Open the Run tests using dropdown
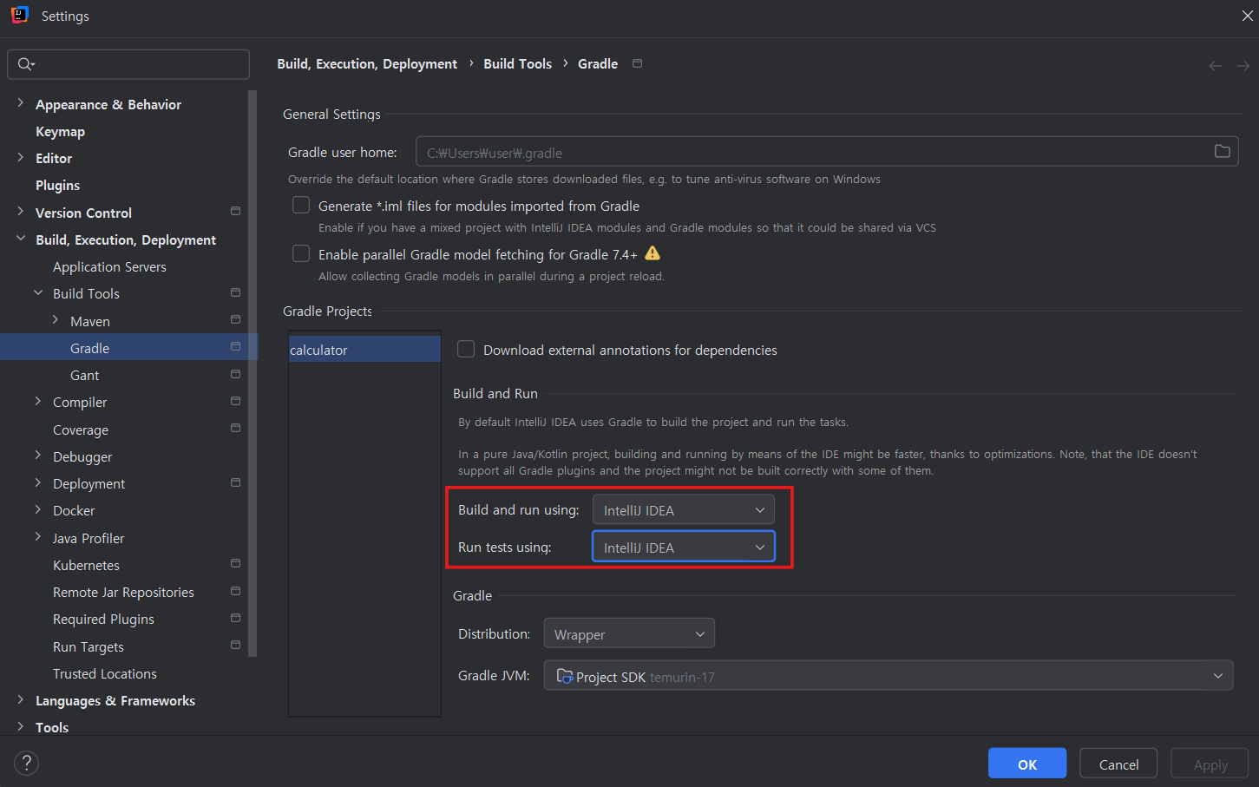Screen dimensions: 1259x787 (683, 547)
